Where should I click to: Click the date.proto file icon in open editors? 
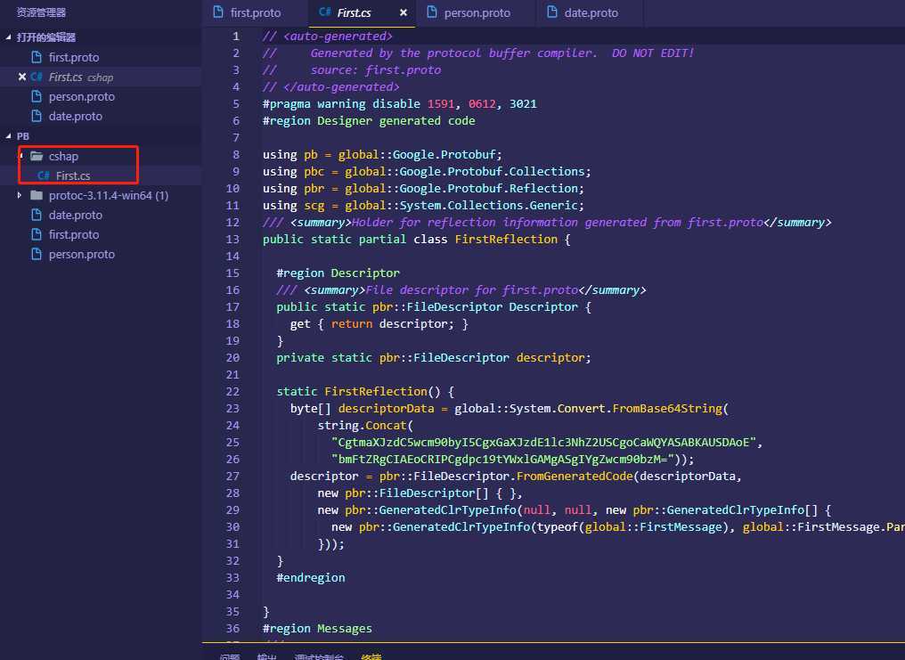click(37, 116)
